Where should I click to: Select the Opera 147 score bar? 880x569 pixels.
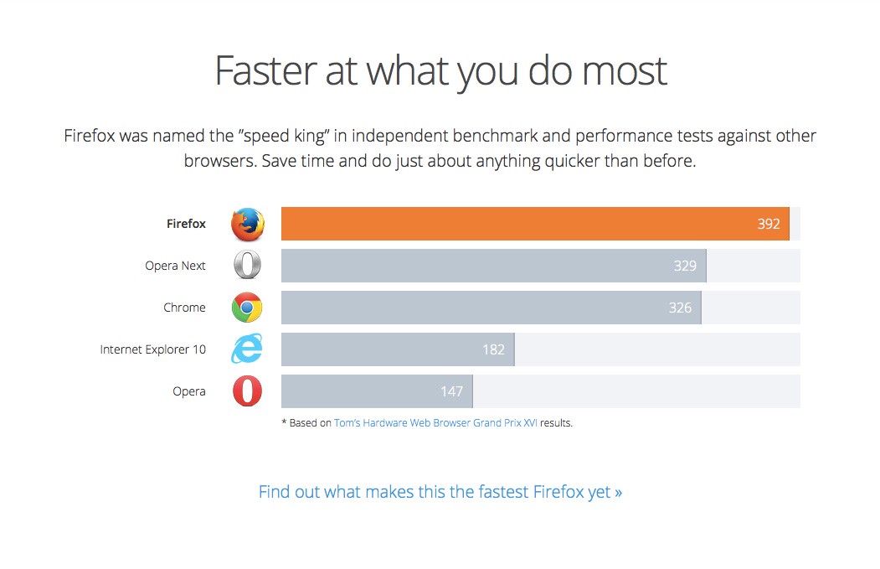377,391
